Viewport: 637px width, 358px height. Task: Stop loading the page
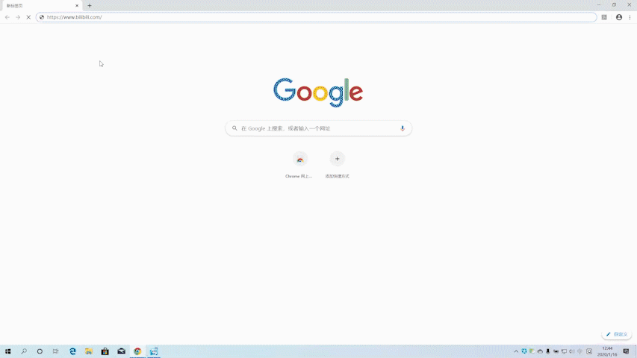click(x=28, y=17)
